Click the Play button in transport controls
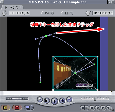Screen dimensions: 115x112 pyautogui.click(x=55, y=101)
